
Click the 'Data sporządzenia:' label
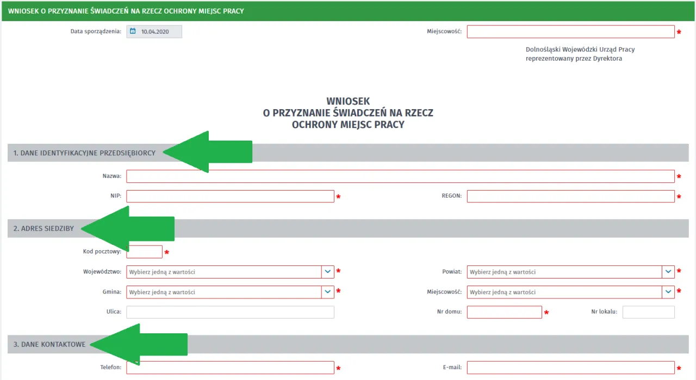96,31
